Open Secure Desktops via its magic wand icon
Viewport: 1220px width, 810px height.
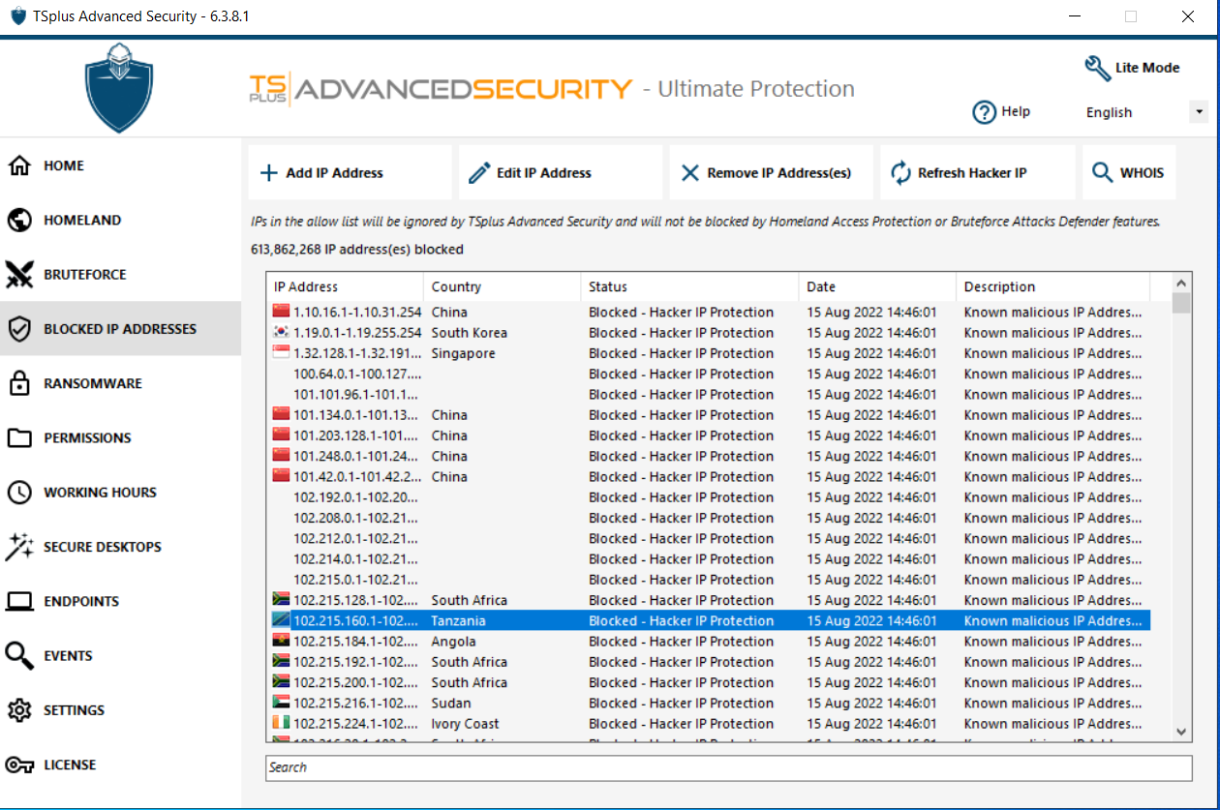19,547
